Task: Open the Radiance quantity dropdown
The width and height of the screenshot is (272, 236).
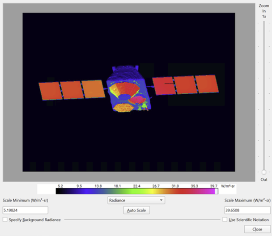Action: [x=136, y=200]
